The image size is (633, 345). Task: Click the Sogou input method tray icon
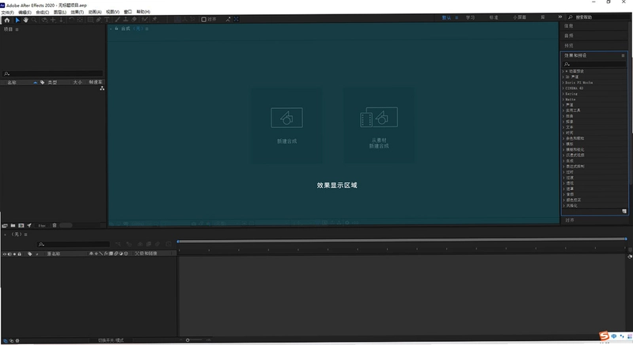point(604,336)
